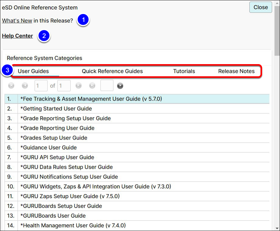Open *Grade Reporting User Guide row
Image resolution: width=280 pixels, height=231 pixels.
pos(137,128)
